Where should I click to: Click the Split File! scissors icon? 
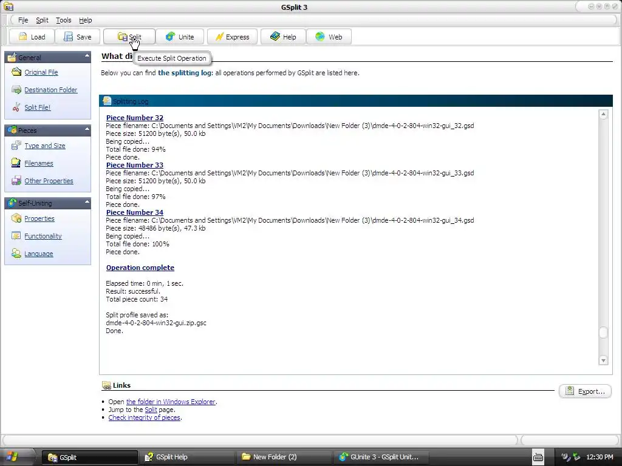point(16,107)
